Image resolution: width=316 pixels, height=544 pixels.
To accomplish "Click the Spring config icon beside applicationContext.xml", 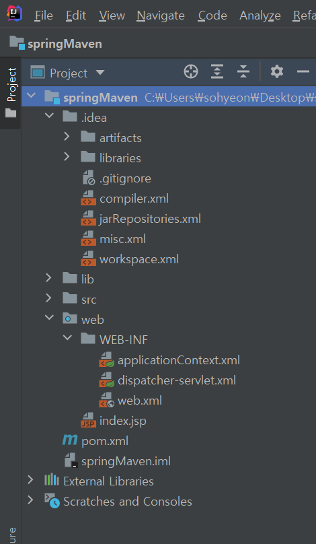I will [x=106, y=360].
